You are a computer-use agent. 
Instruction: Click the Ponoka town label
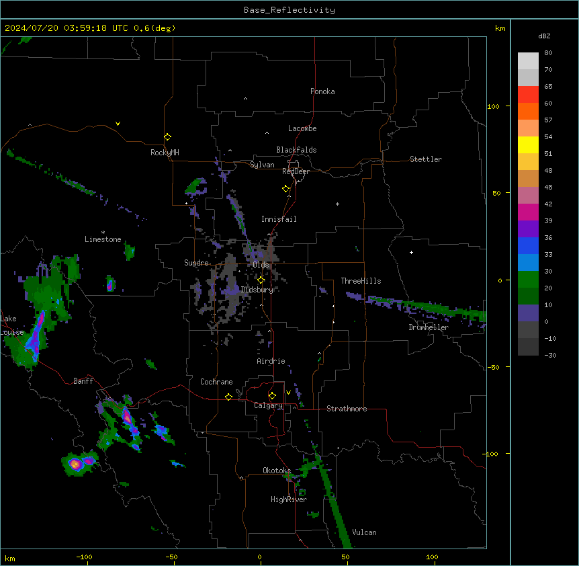(322, 91)
